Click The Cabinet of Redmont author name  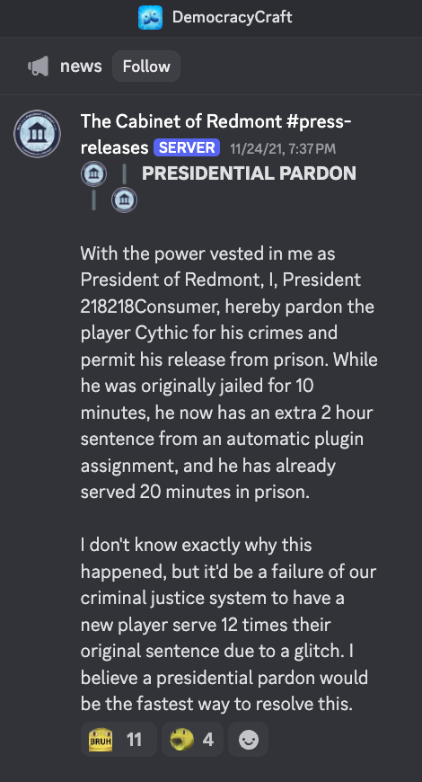pos(215,134)
